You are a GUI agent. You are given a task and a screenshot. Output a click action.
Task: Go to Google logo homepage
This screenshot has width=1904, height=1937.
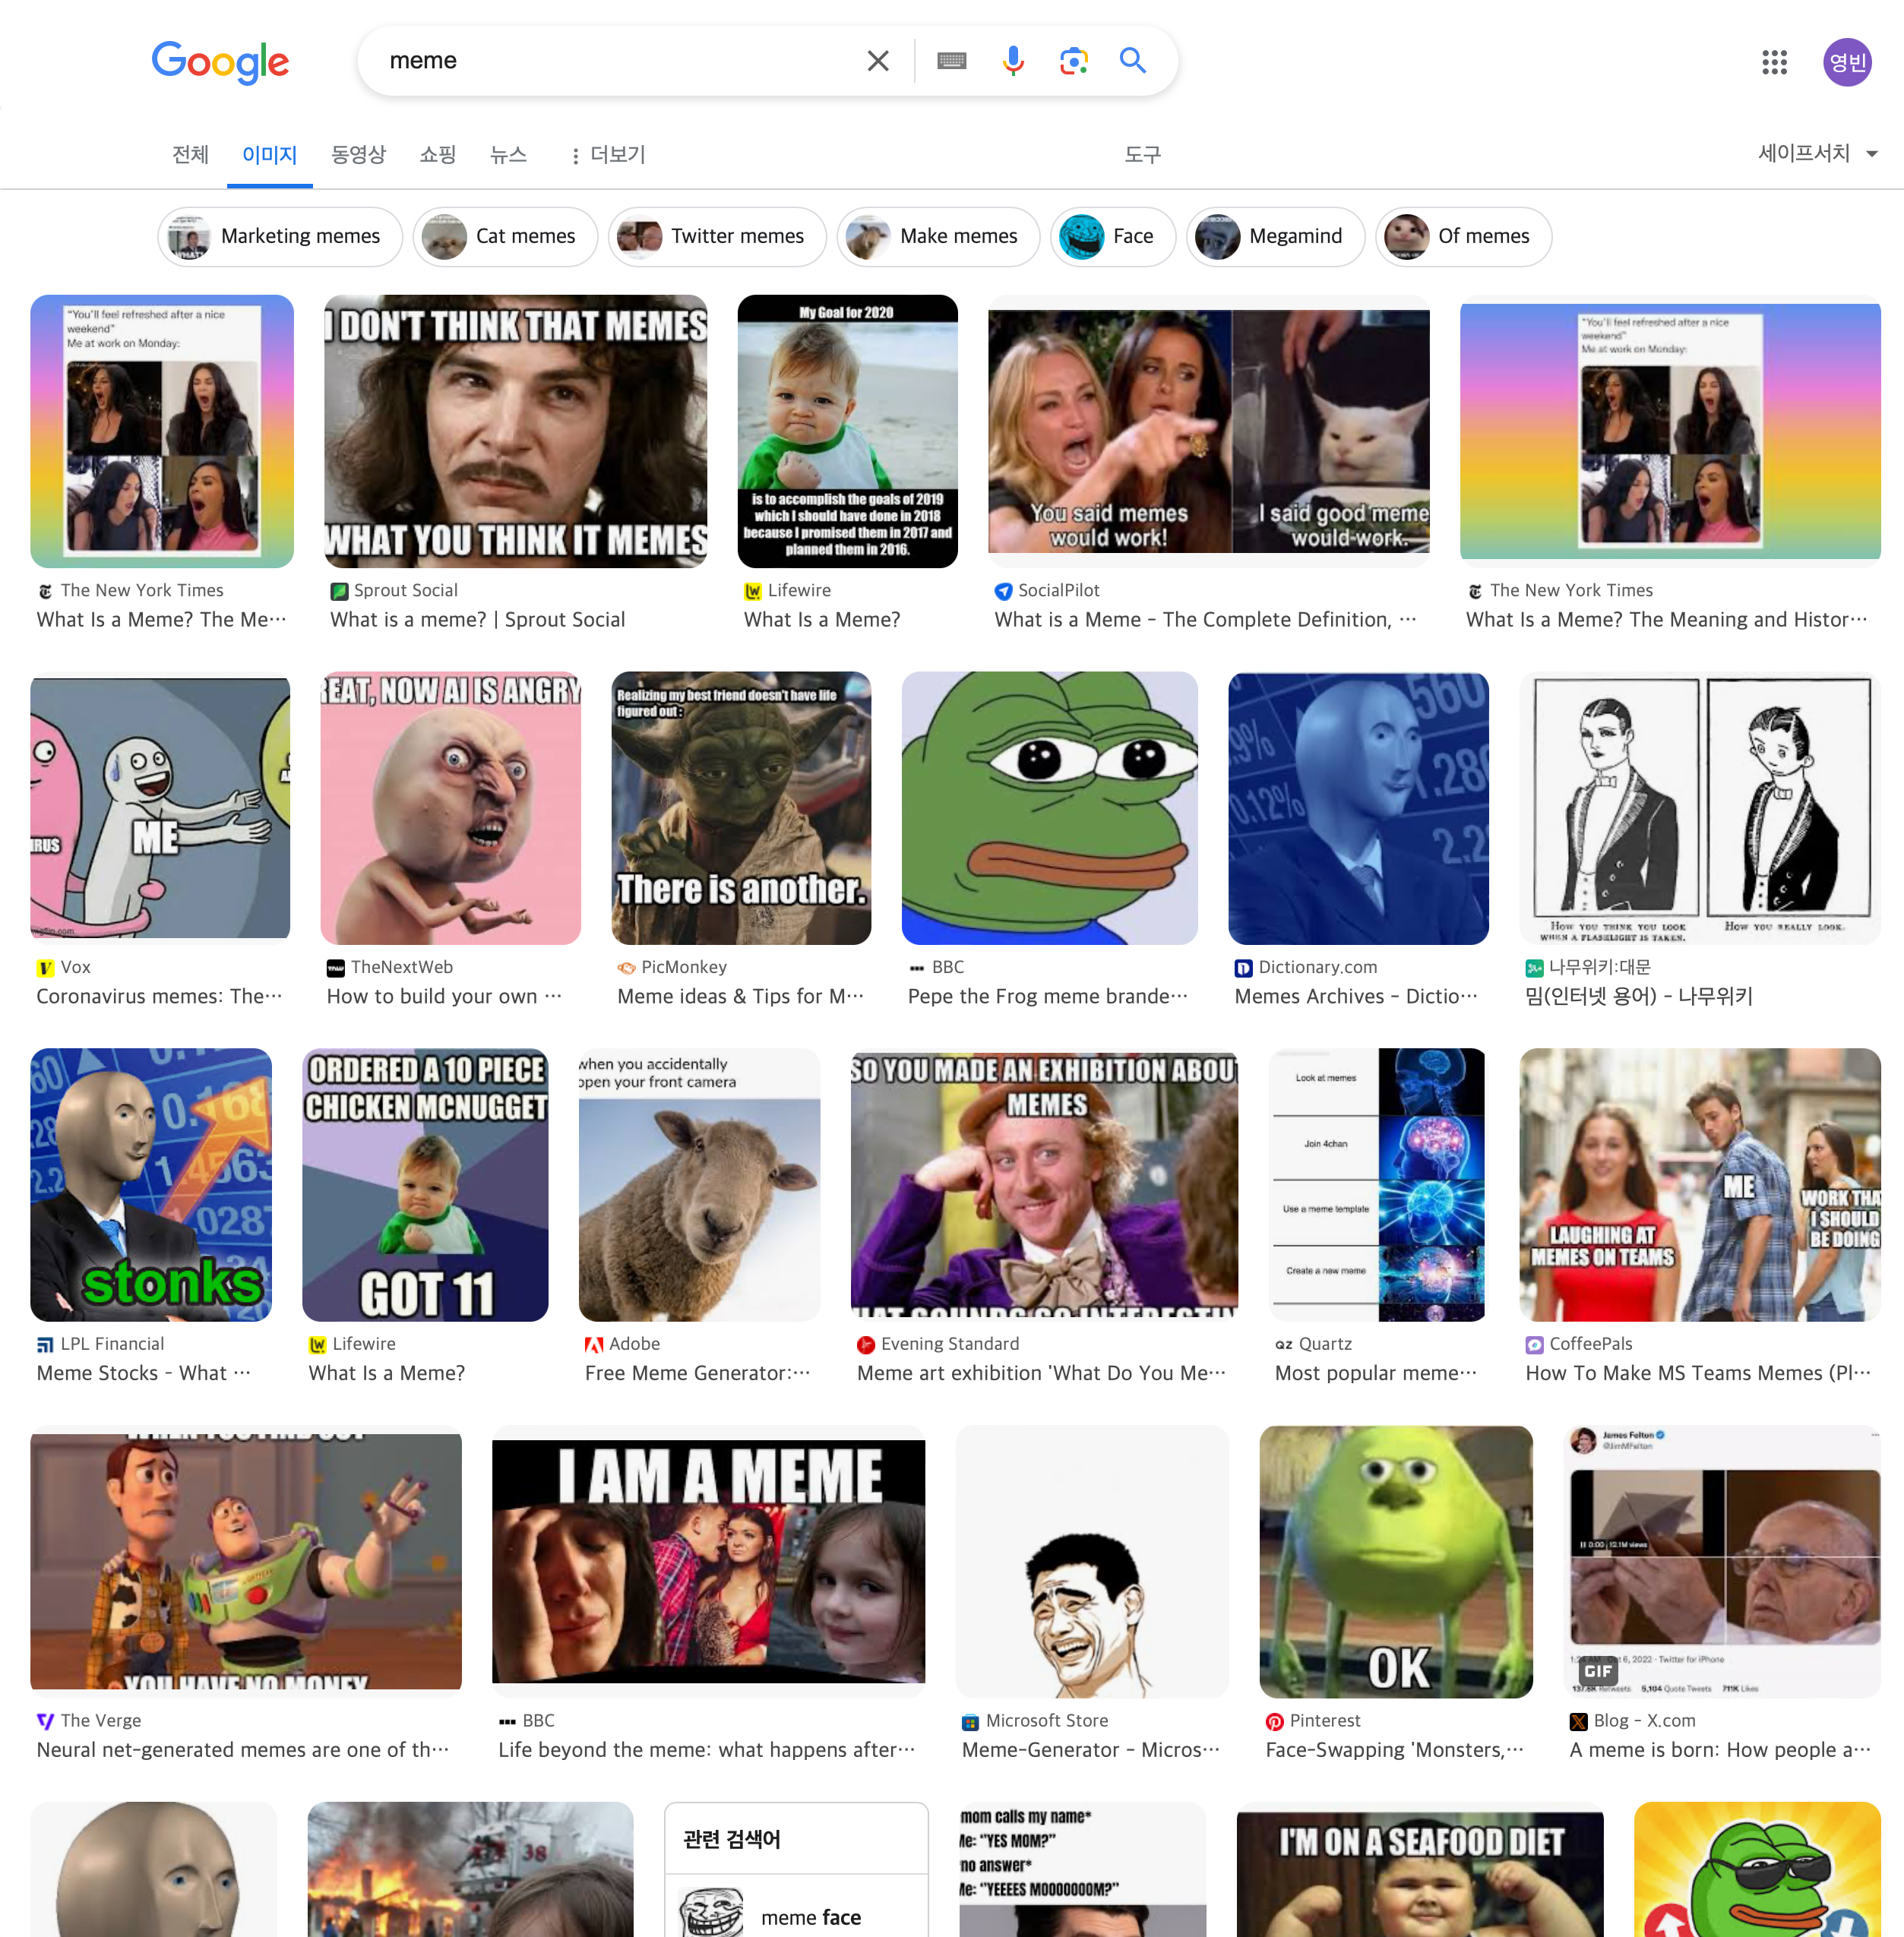pos(220,62)
